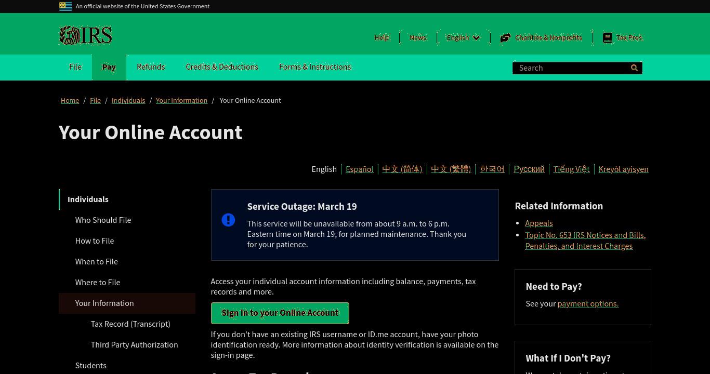Click Sign in to your Online Account button

coord(280,313)
